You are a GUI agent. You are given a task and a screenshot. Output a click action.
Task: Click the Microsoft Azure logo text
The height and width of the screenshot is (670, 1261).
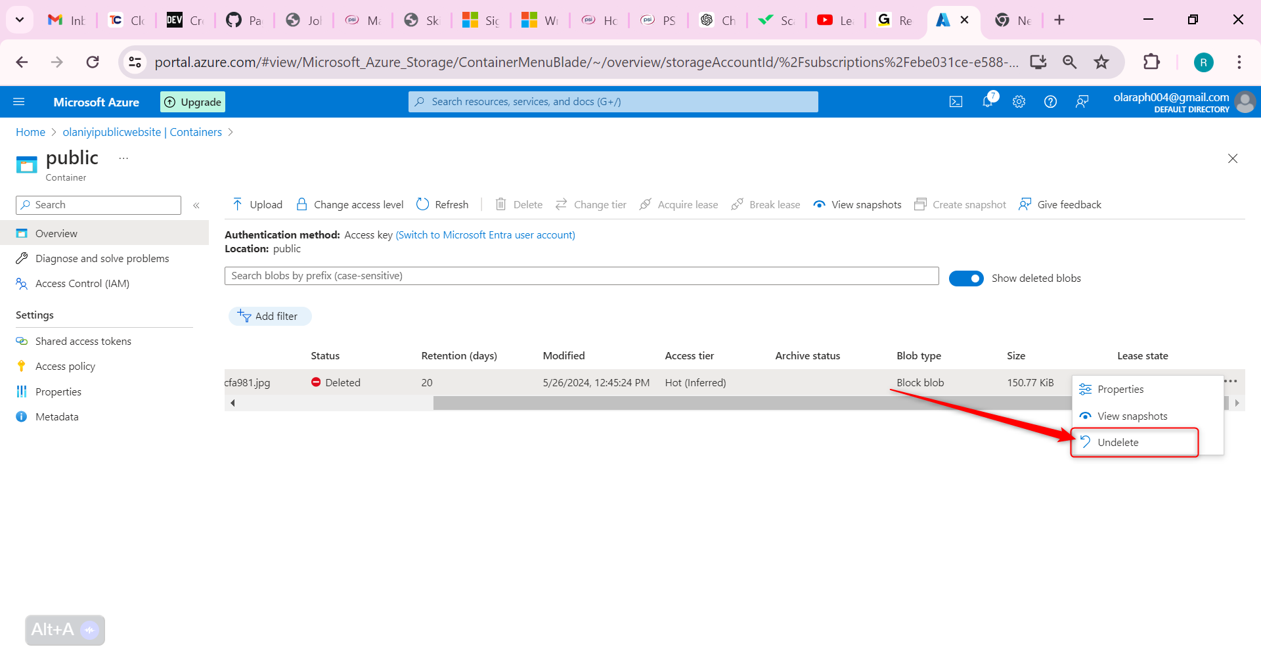coord(97,102)
